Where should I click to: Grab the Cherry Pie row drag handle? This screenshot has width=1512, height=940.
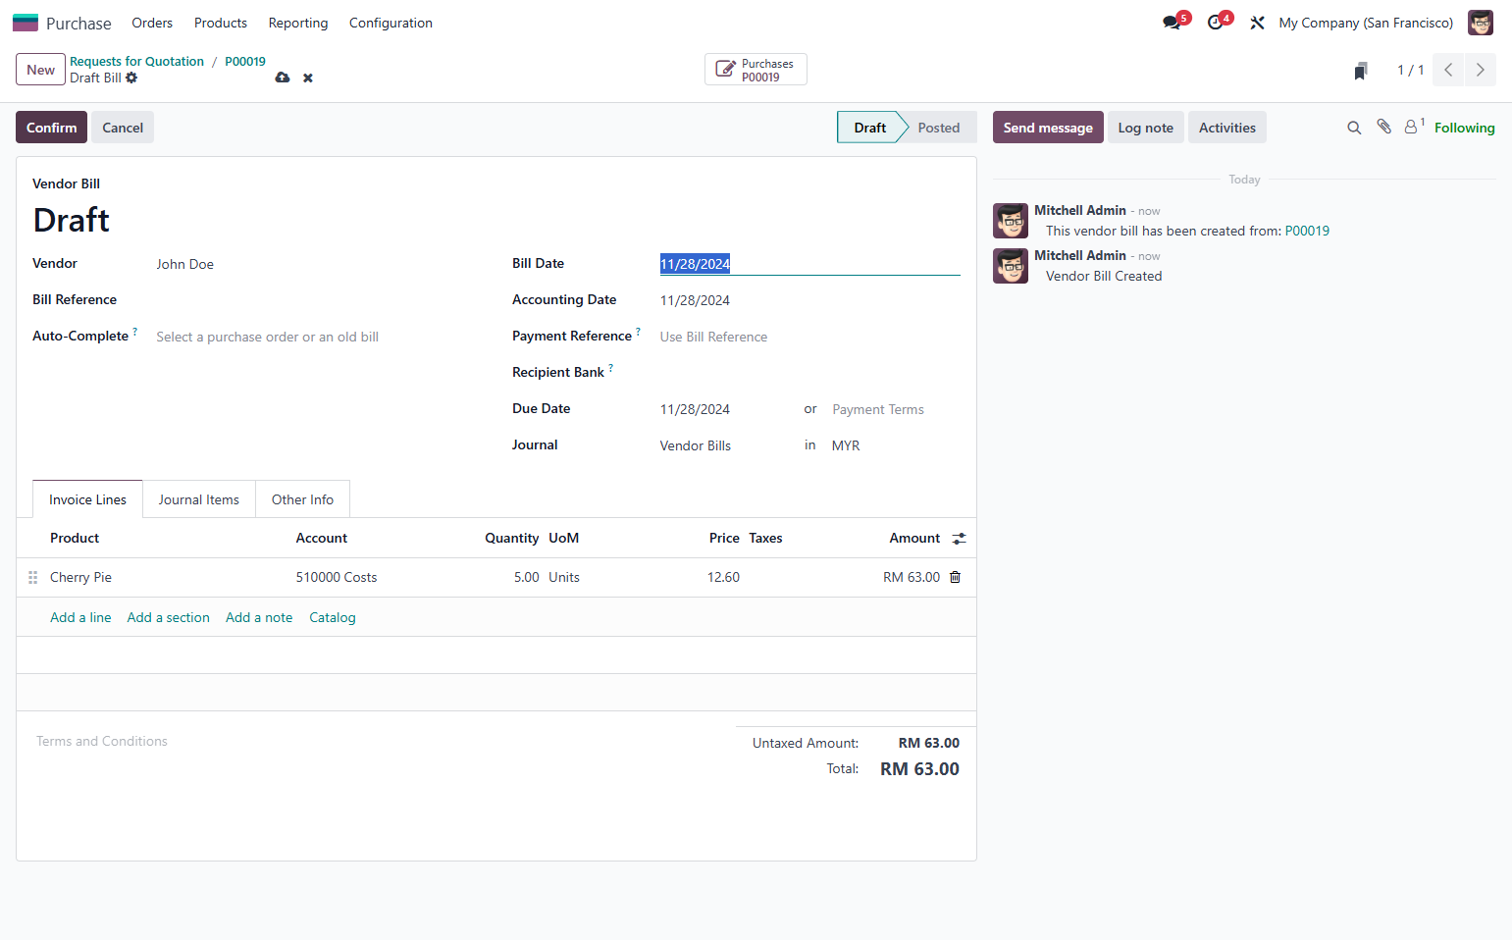[32, 578]
